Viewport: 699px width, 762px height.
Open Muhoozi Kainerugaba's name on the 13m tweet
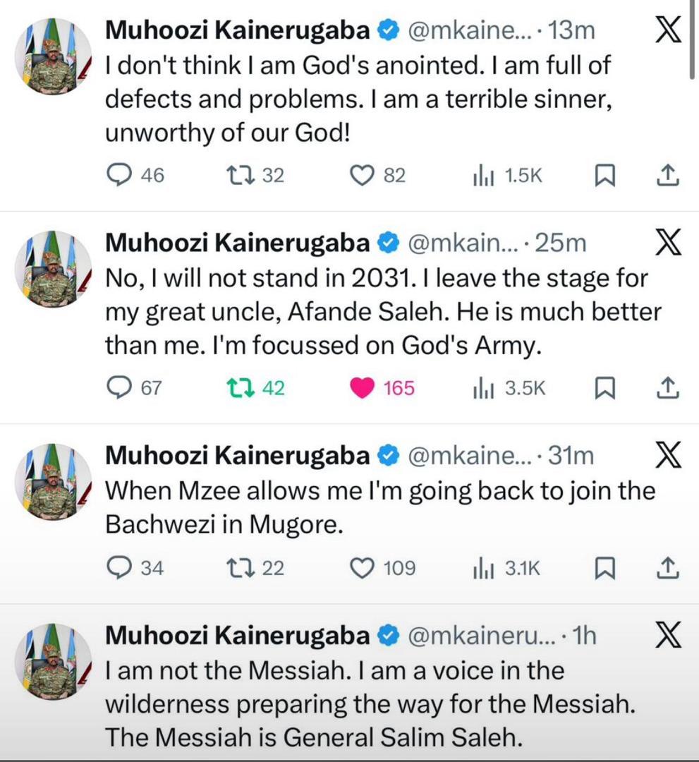click(x=237, y=31)
